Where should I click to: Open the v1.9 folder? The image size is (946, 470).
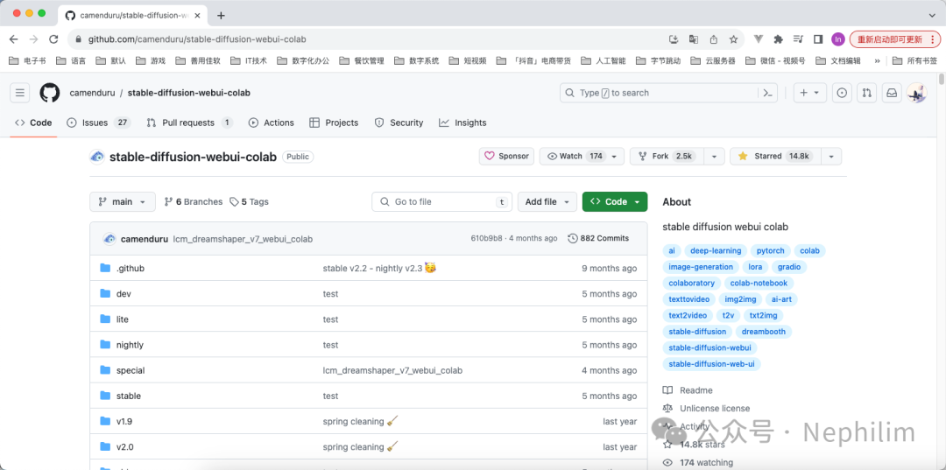(124, 422)
